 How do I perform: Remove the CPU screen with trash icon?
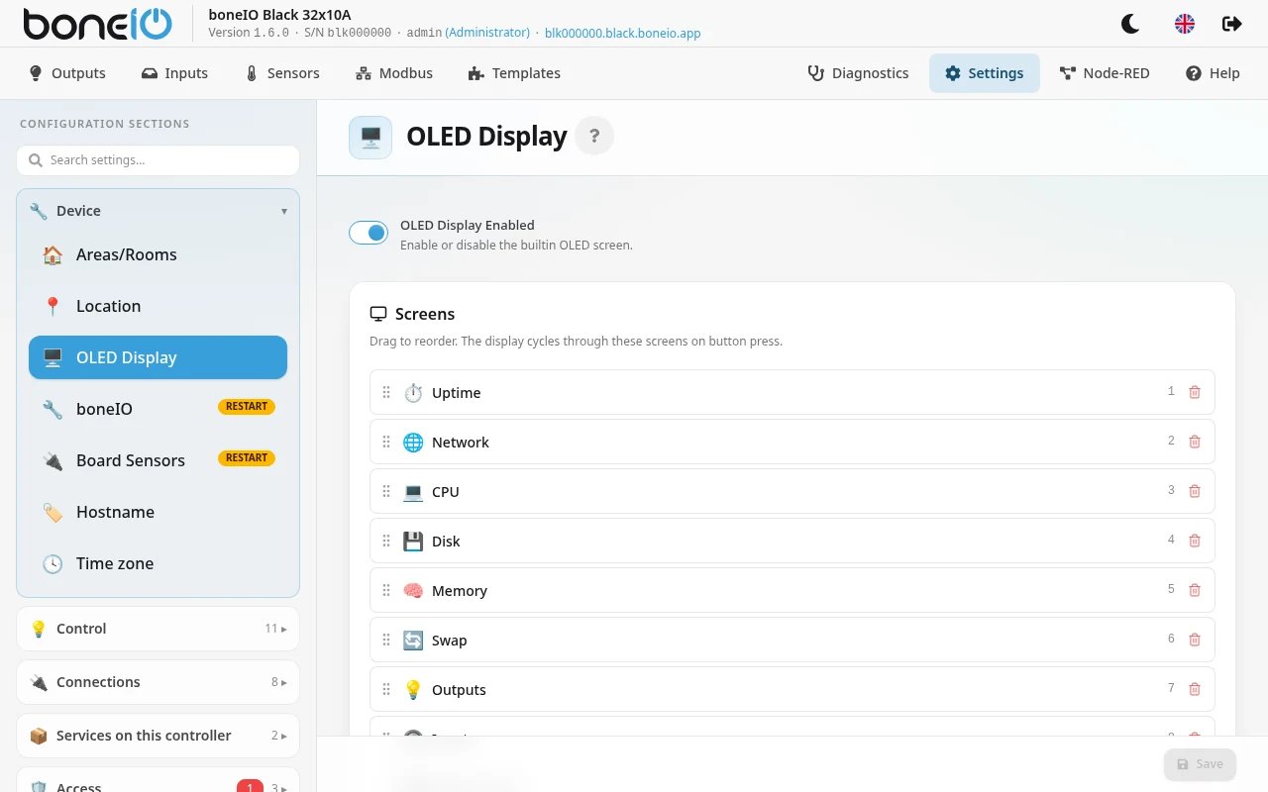[x=1194, y=491]
